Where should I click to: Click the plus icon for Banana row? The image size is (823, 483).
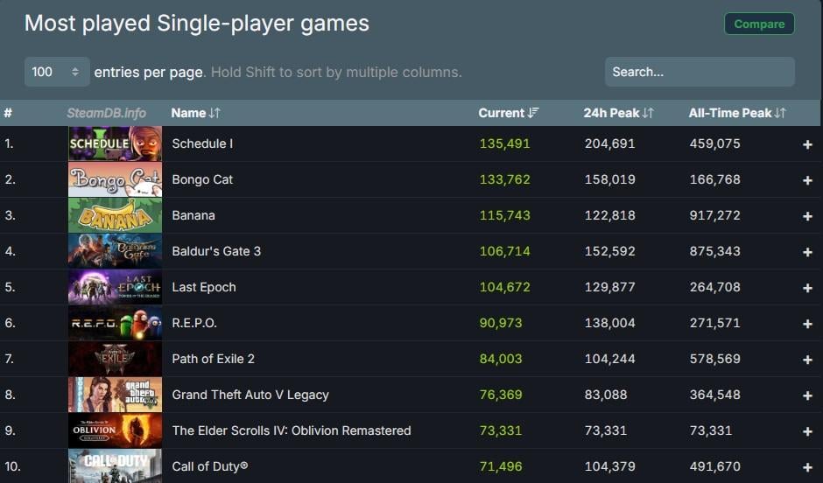tap(807, 216)
